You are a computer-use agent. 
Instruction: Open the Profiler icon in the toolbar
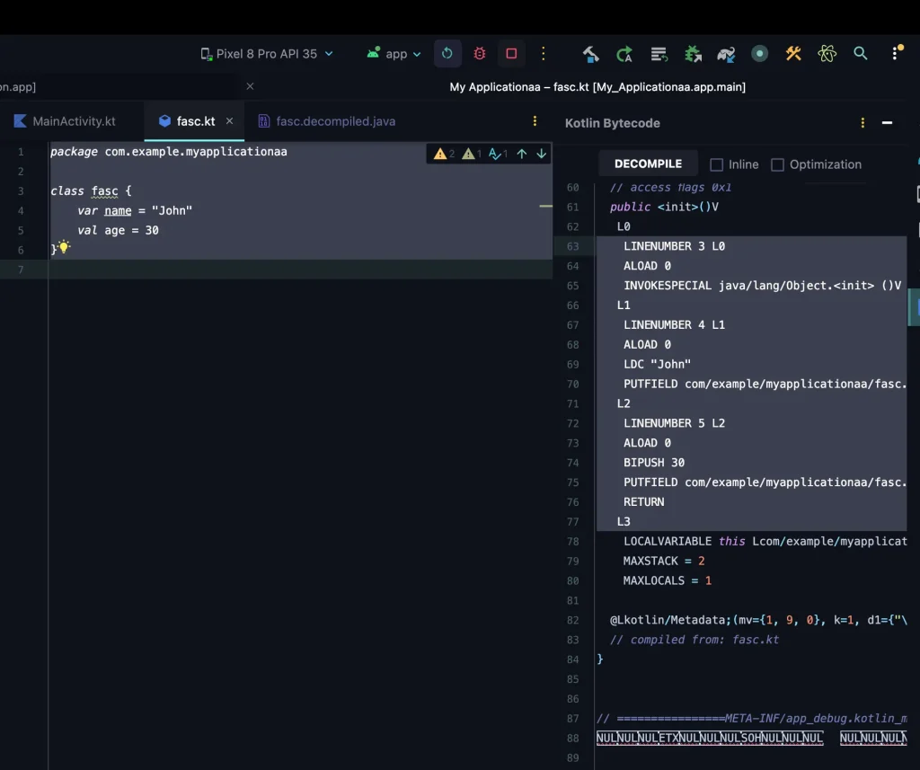click(760, 54)
